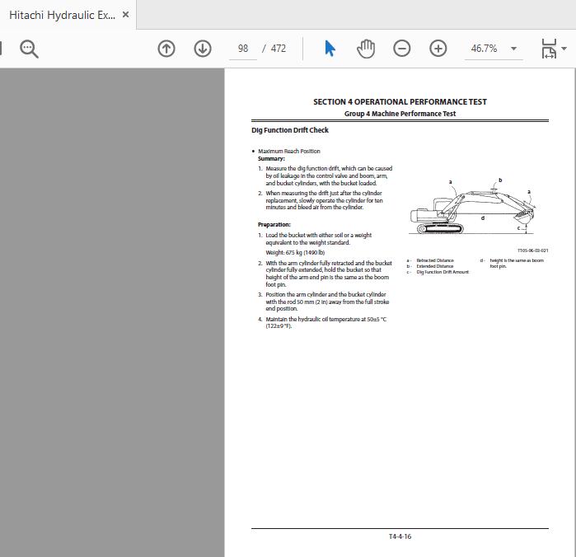Click the Weight: 675 kg (1490 lb) line
Viewport: 576px width, 557px height.
[295, 252]
